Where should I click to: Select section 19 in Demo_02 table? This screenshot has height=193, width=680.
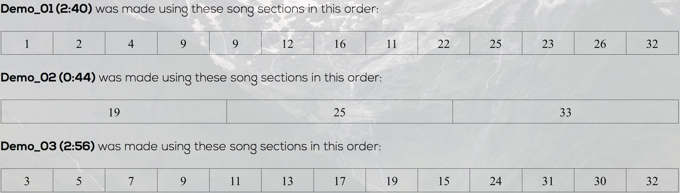[x=114, y=112]
